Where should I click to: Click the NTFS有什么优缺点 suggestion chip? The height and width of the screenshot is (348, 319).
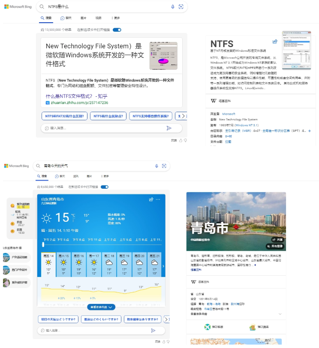108,116
